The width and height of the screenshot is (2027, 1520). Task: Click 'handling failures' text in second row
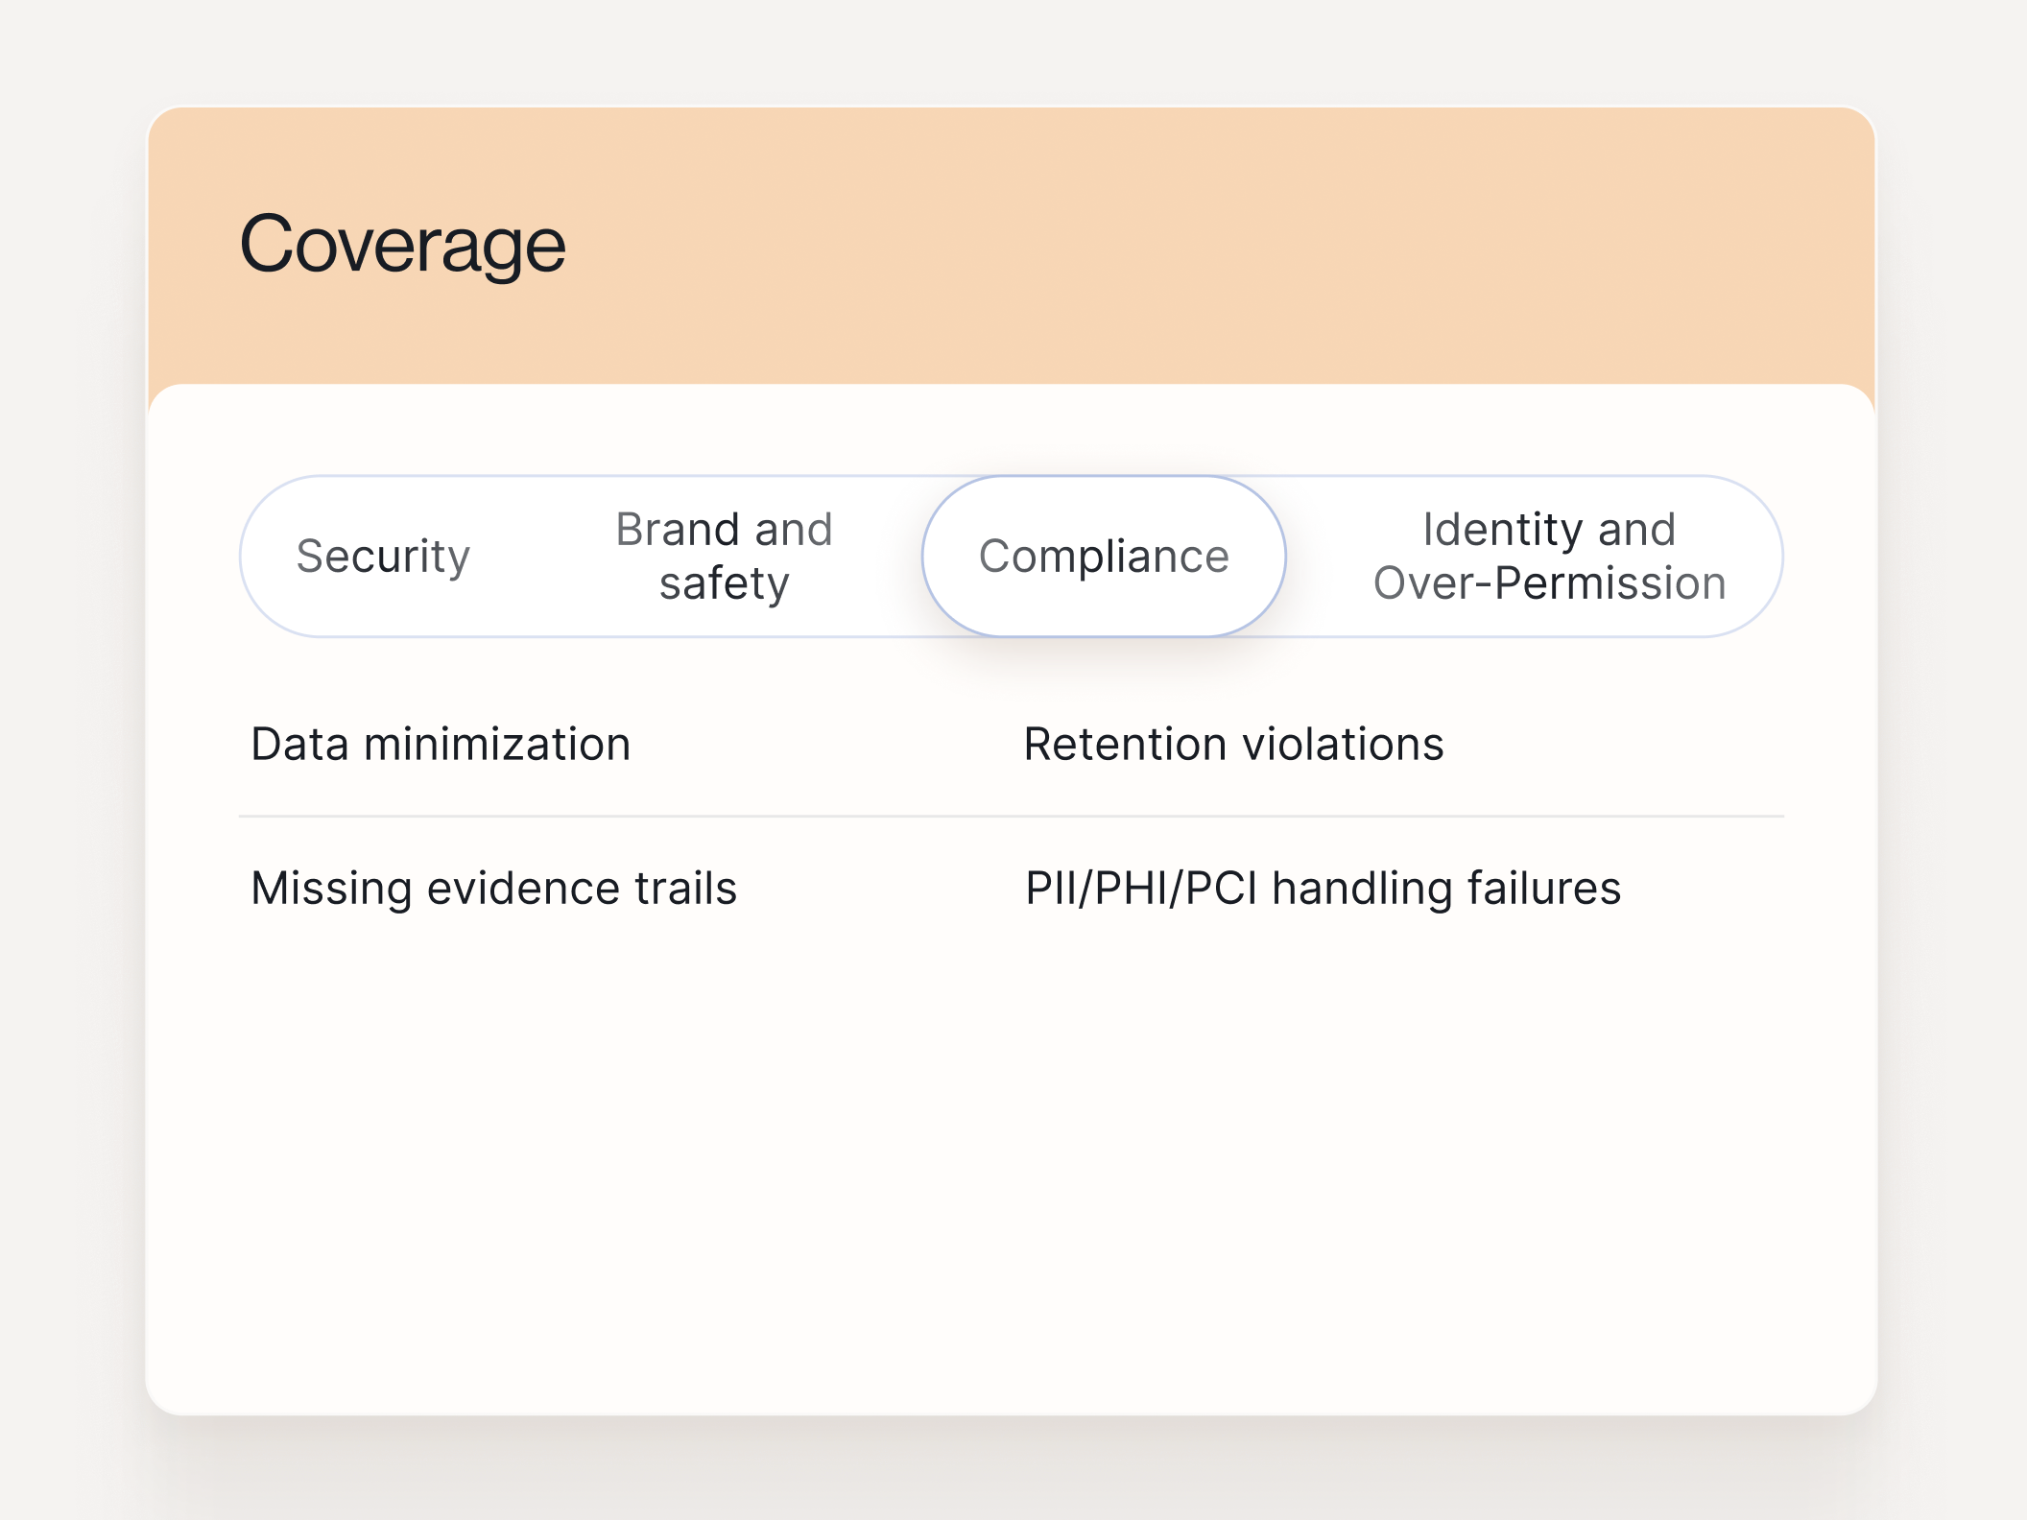(x=1446, y=889)
